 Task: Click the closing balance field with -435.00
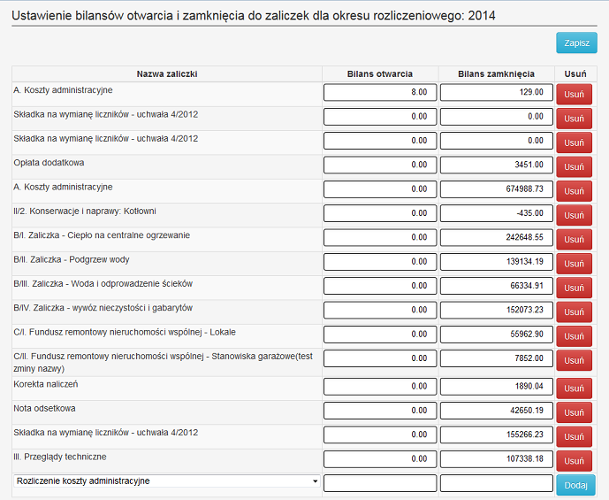497,213
